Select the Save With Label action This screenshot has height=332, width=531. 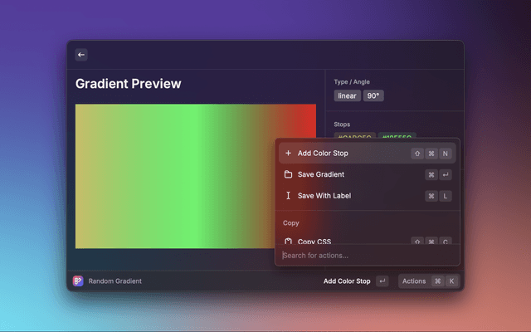click(324, 196)
